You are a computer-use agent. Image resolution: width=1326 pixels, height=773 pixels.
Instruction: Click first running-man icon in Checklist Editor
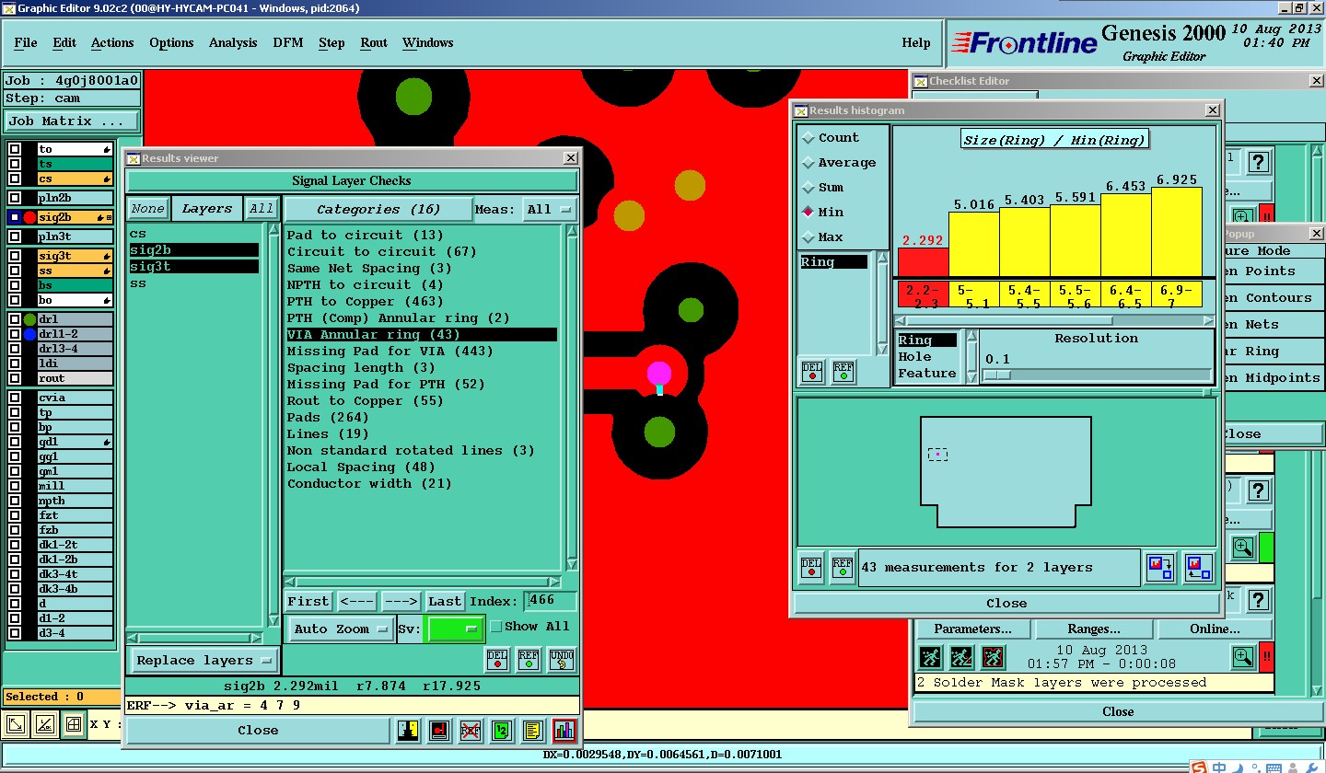click(x=931, y=657)
